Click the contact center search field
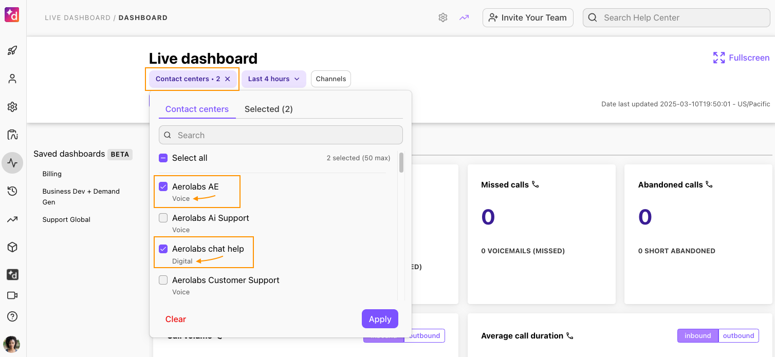This screenshot has width=775, height=357. coord(281,135)
